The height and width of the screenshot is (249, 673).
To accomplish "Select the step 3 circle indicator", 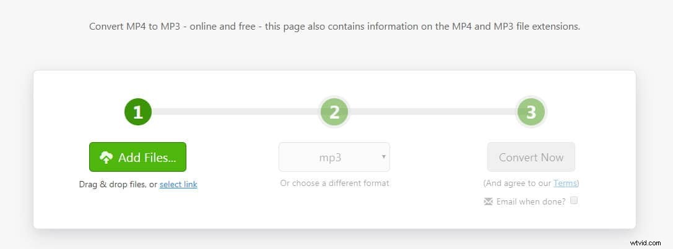I will [x=531, y=112].
